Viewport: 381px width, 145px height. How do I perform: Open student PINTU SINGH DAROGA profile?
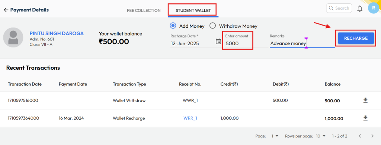tap(57, 33)
